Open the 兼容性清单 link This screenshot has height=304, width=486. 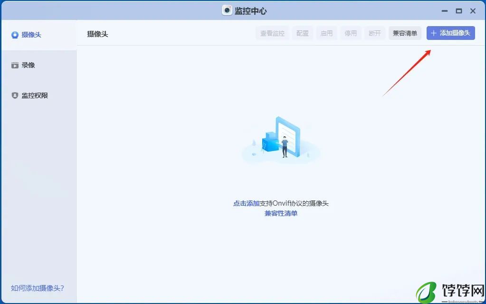(281, 214)
